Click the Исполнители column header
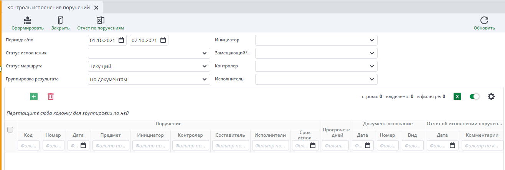The height and width of the screenshot is (170, 505). coord(270,135)
